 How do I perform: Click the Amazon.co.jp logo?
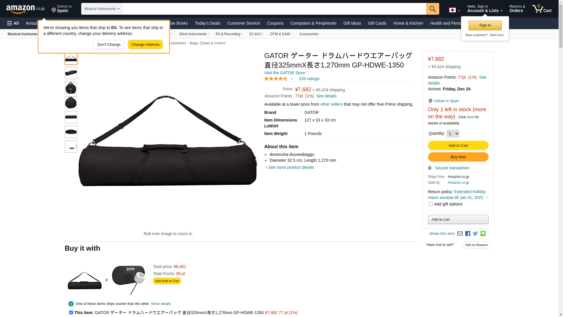click(26, 9)
